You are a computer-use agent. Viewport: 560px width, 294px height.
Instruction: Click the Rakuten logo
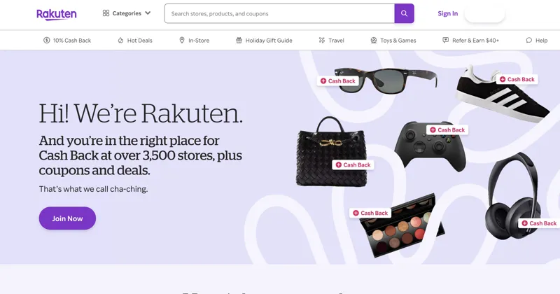tap(57, 14)
